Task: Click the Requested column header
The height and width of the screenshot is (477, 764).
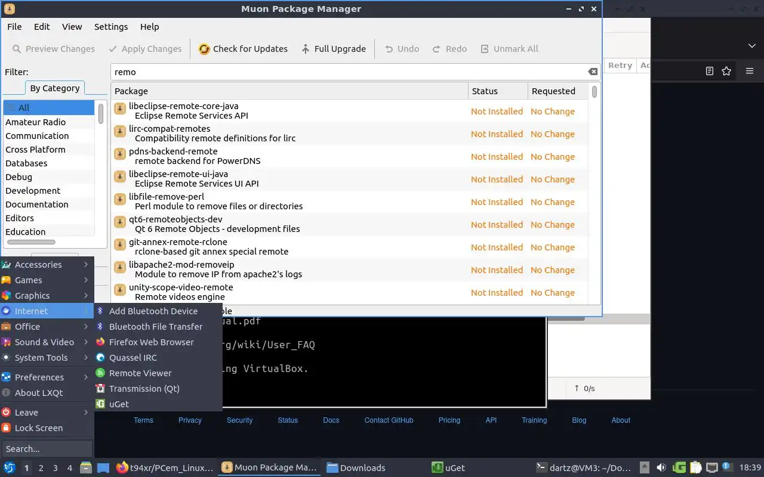Action: pyautogui.click(x=557, y=91)
